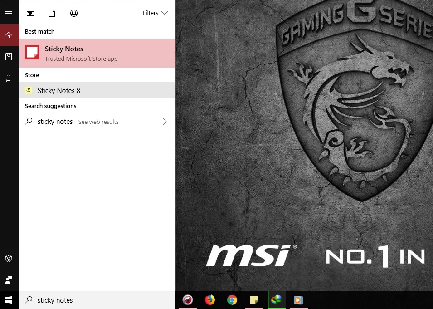
Task: Click the Search suggestions heading
Action: (x=50, y=106)
